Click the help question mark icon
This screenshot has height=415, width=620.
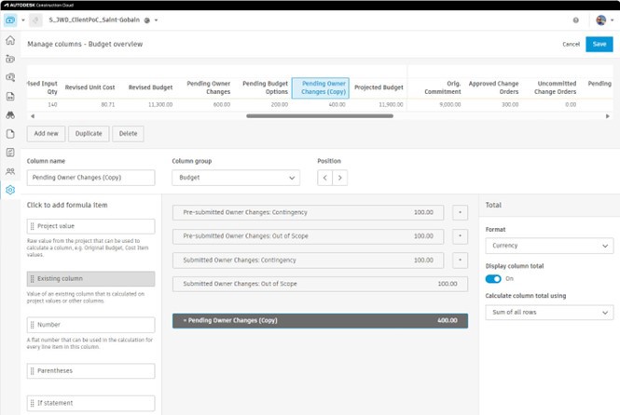tap(576, 20)
